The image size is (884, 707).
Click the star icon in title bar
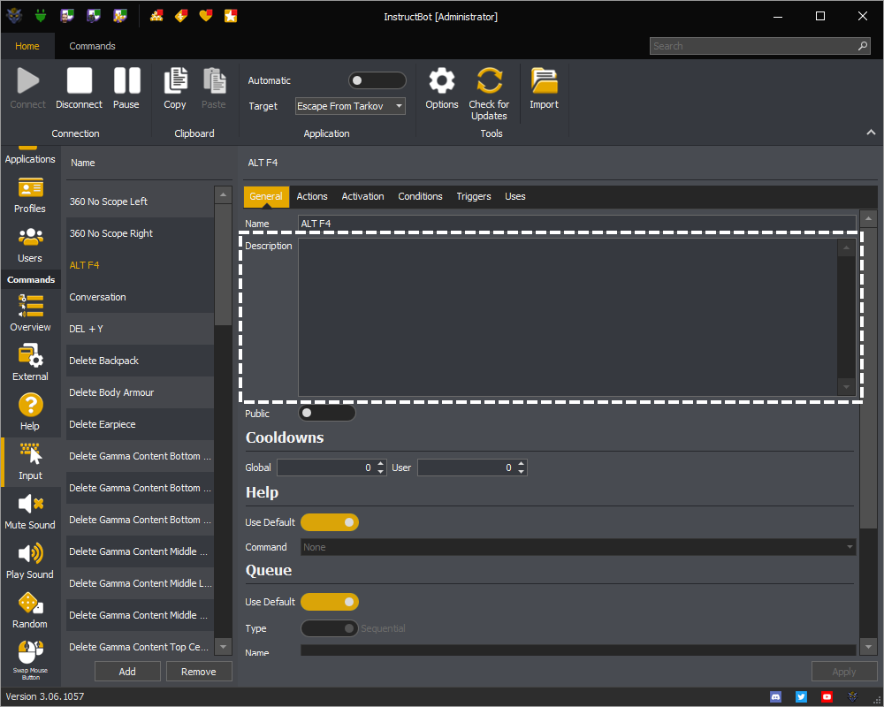231,16
